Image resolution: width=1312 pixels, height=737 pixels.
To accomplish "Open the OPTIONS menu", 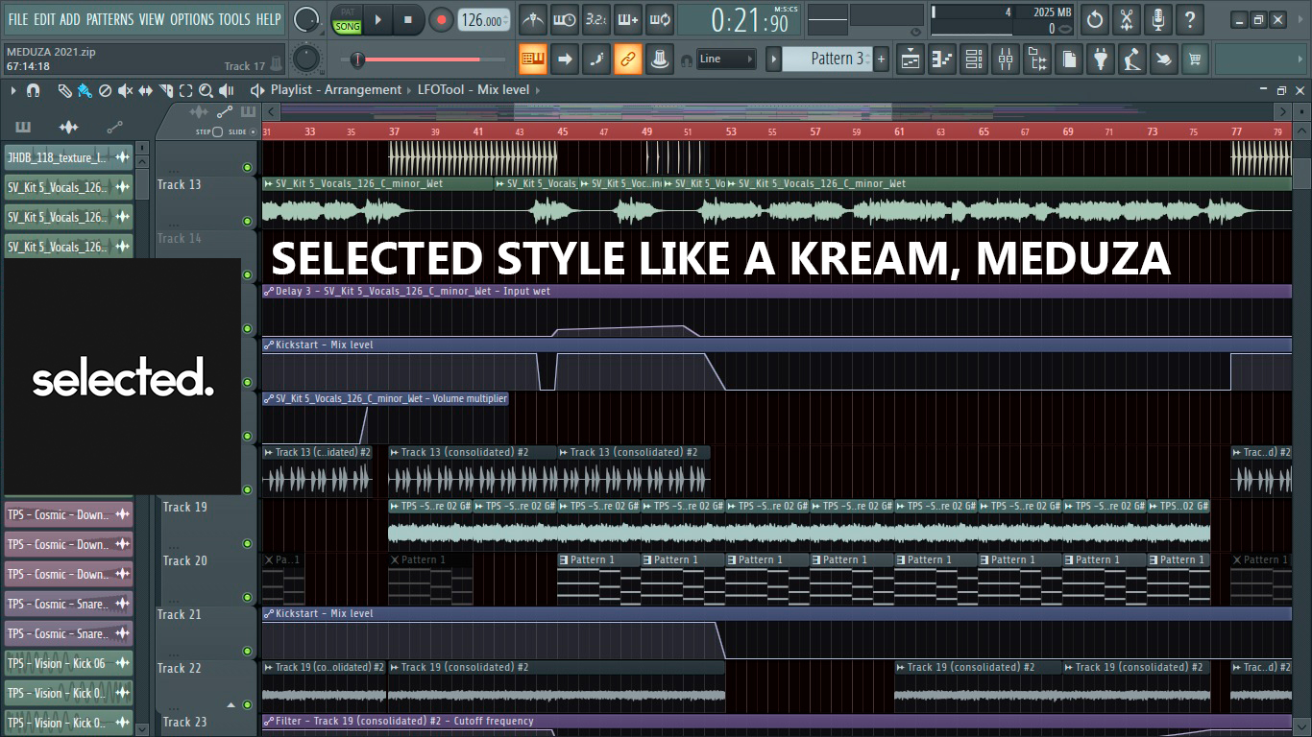I will (191, 19).
